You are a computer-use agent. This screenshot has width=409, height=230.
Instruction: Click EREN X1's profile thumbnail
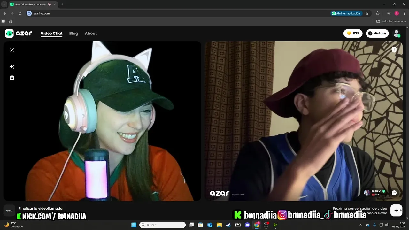point(367,193)
